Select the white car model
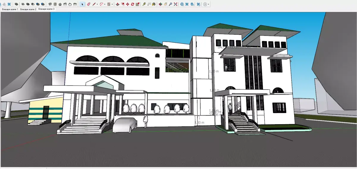The height and width of the screenshot is (169, 357). (125, 125)
